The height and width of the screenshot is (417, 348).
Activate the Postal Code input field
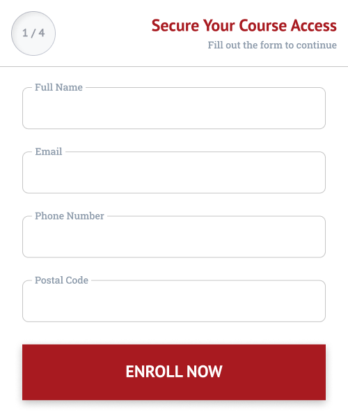pyautogui.click(x=174, y=301)
